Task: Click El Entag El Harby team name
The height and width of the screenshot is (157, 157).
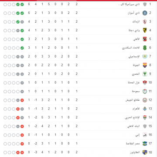Action: point(132,117)
